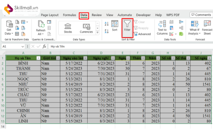Click the Refresh All icon
213x133 pixels.
pyautogui.click(x=41, y=28)
